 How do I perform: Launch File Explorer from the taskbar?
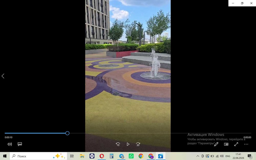[x=82, y=156]
